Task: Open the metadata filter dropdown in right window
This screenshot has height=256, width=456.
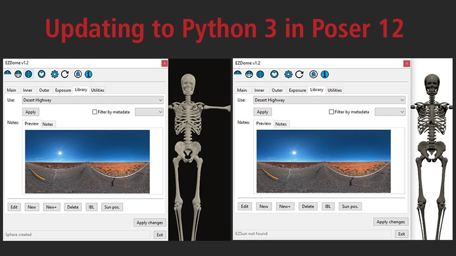Action: pyautogui.click(x=390, y=112)
